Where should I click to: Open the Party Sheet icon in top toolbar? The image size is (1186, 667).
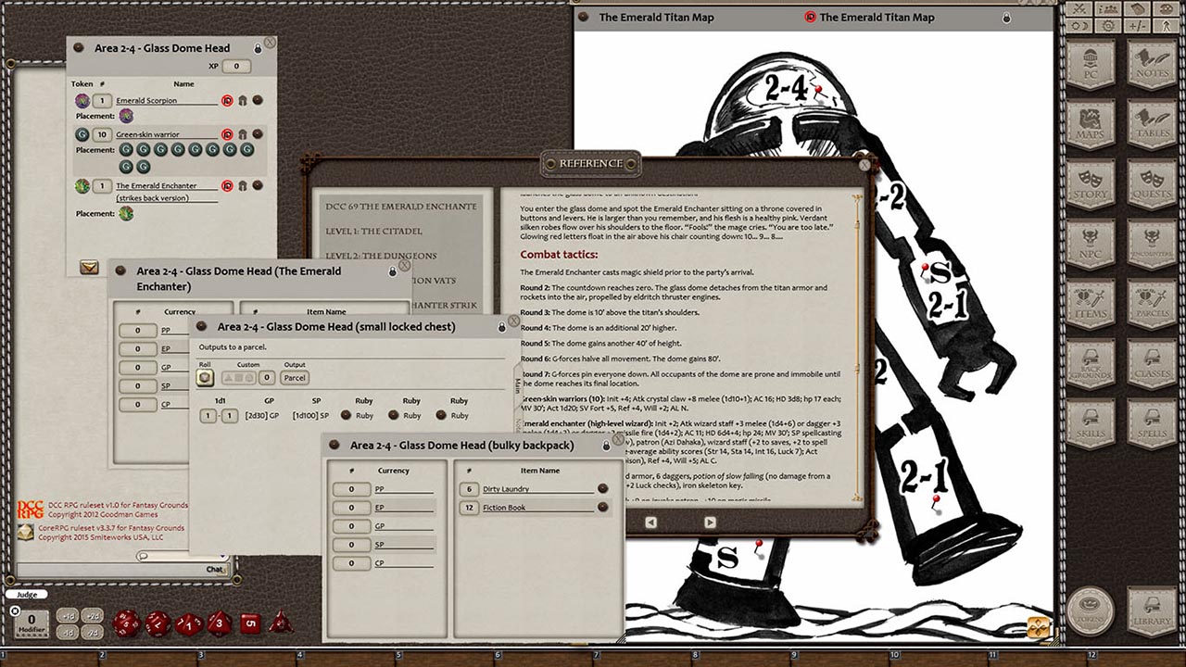[x=1108, y=9]
